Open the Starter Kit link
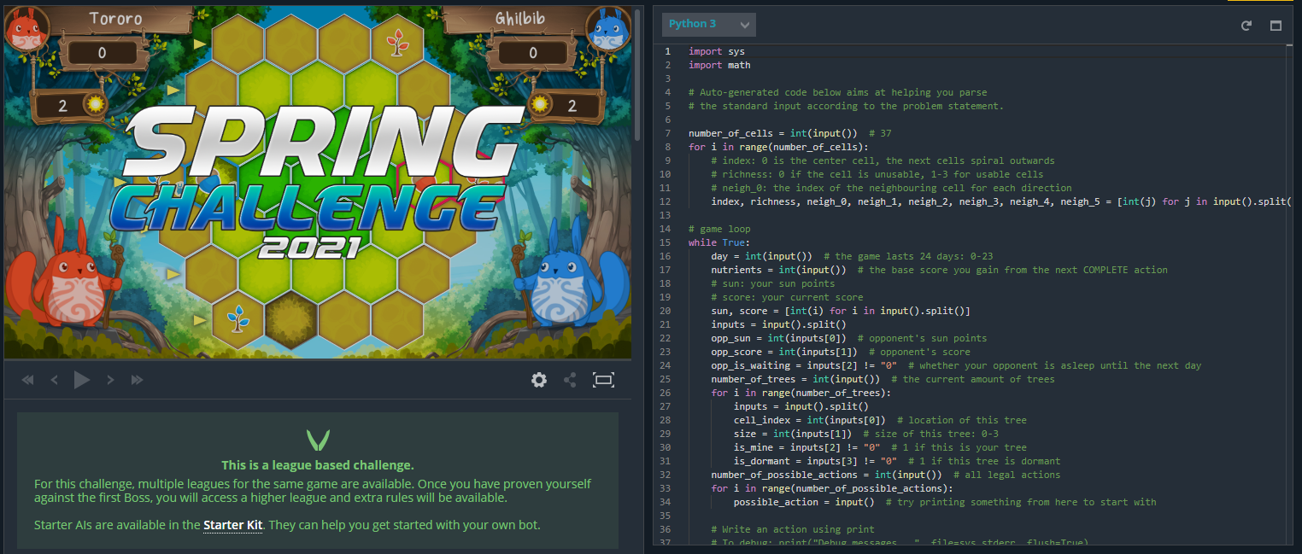 (x=232, y=524)
